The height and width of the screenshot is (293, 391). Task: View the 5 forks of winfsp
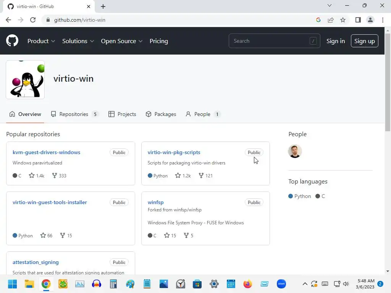pos(189,235)
